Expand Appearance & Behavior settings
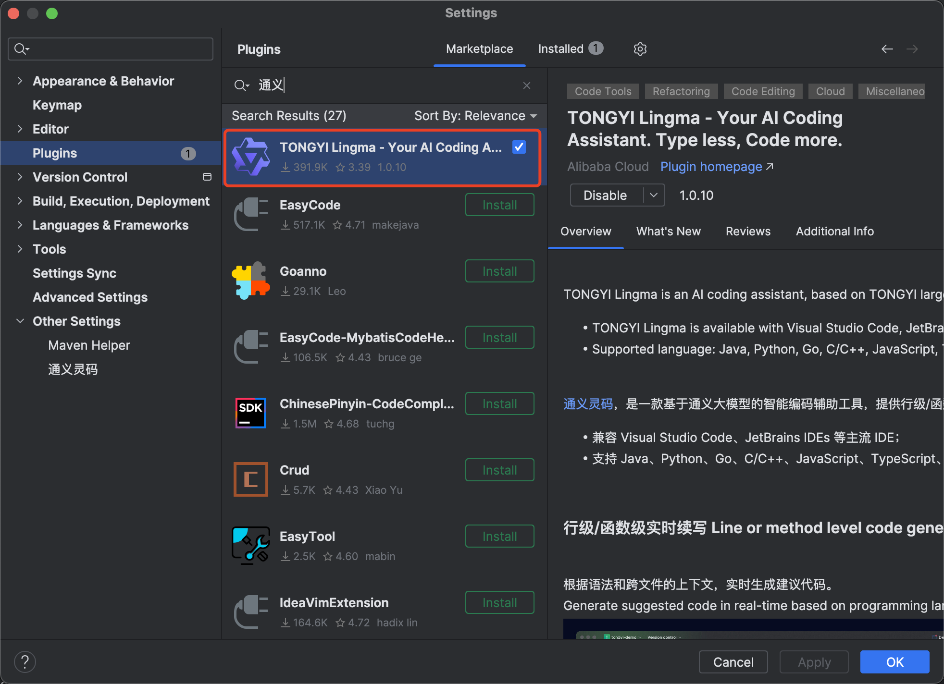The image size is (944, 684). click(20, 81)
